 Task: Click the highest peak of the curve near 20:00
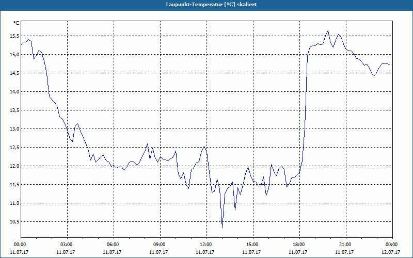click(x=328, y=31)
